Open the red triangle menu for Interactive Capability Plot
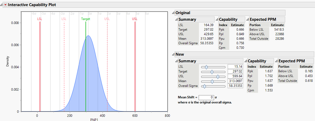315x121 pixels. [5, 5]
